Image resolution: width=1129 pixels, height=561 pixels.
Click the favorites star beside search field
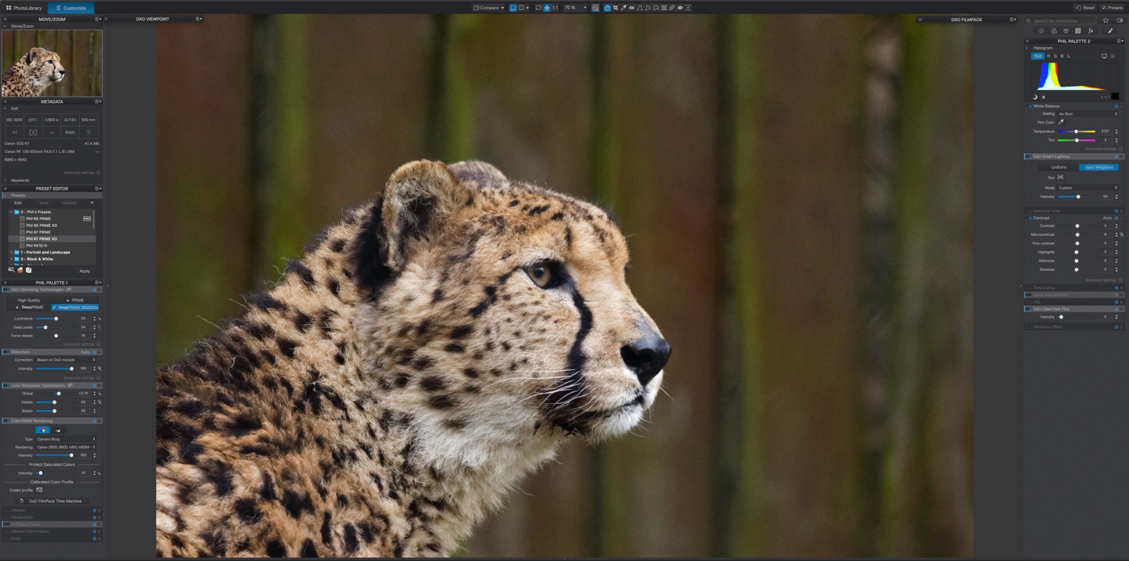(x=1105, y=20)
